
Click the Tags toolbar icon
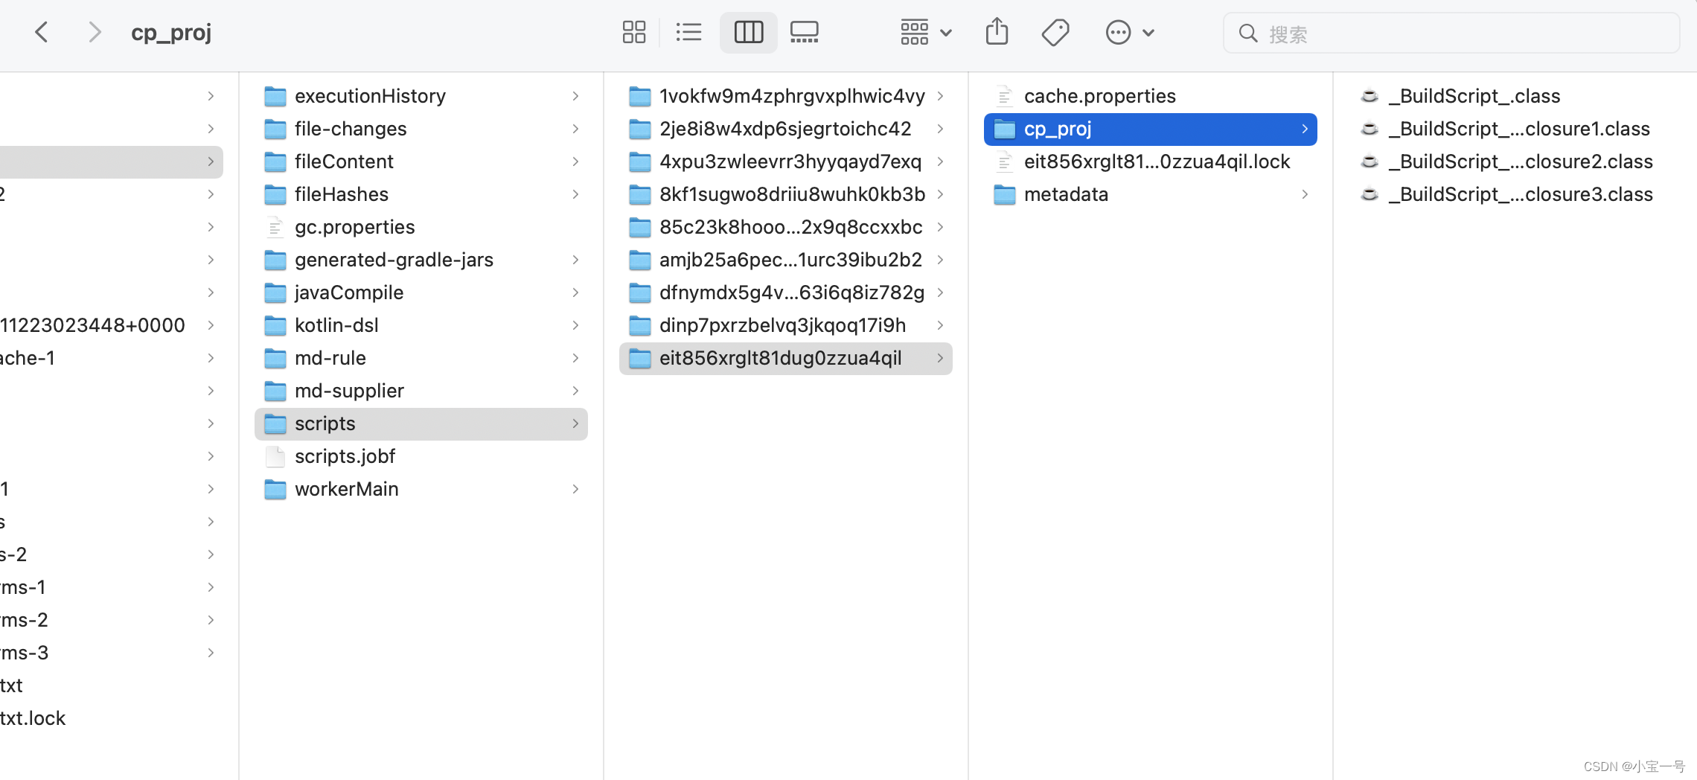[1055, 33]
